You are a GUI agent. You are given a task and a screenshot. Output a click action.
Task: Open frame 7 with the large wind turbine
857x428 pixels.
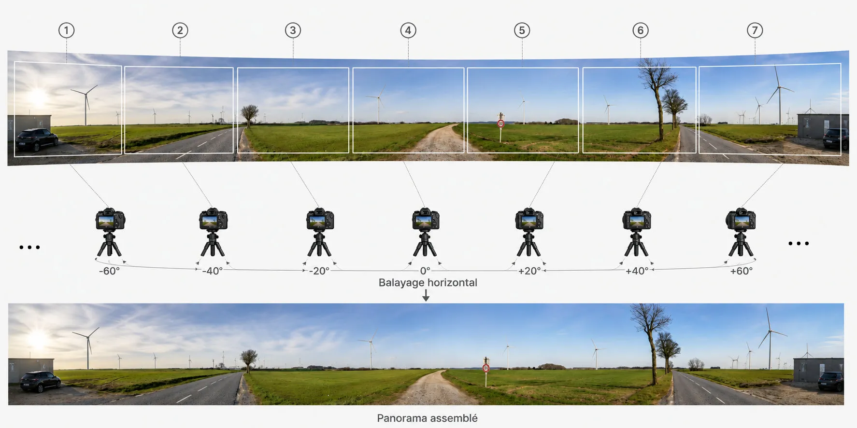coord(770,109)
